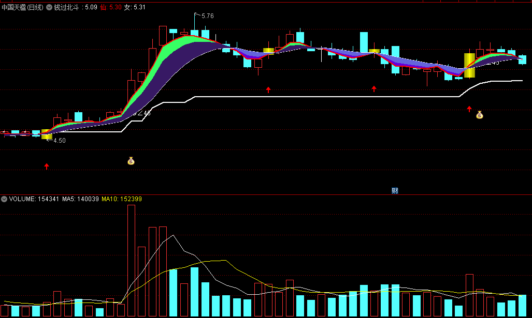Open indicator dropdown beside 中国天楹(日线)
This screenshot has height=318, width=532.
point(49,7)
